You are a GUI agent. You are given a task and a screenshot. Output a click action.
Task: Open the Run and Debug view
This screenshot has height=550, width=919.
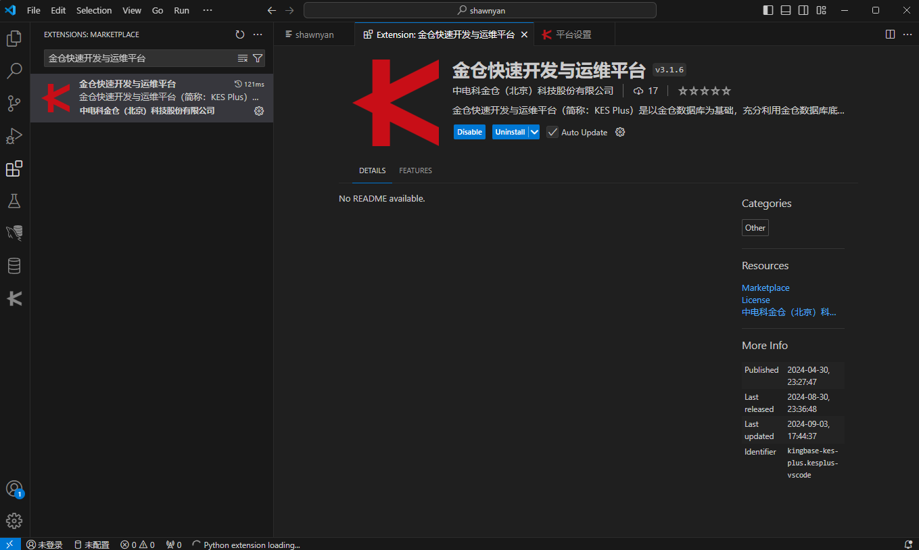click(x=14, y=136)
